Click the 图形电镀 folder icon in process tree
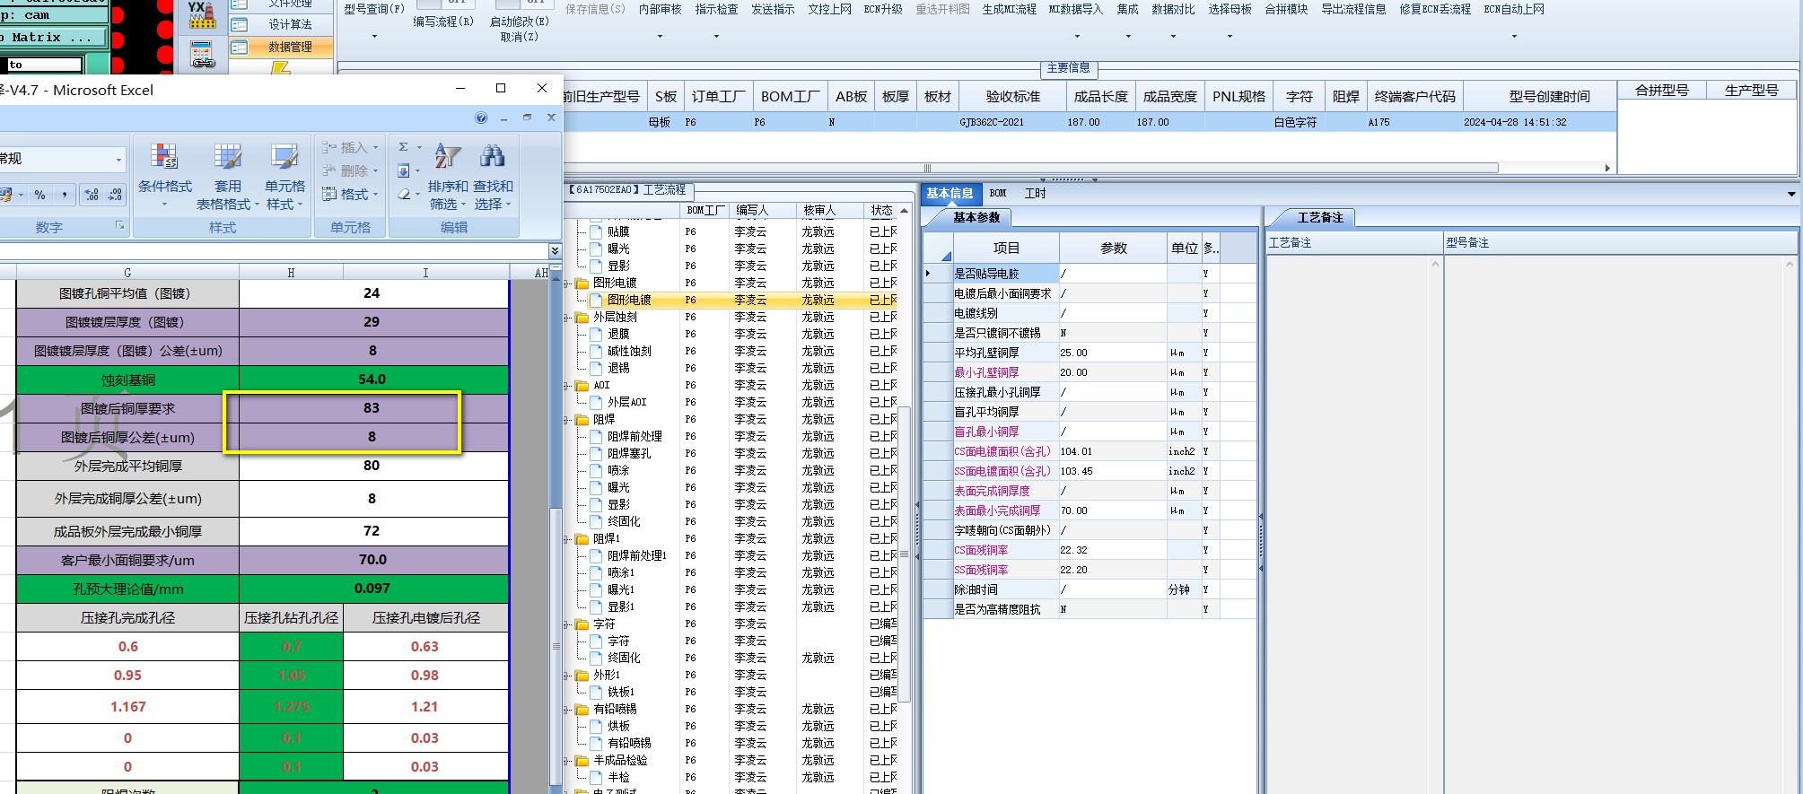1803x794 pixels. click(x=582, y=284)
